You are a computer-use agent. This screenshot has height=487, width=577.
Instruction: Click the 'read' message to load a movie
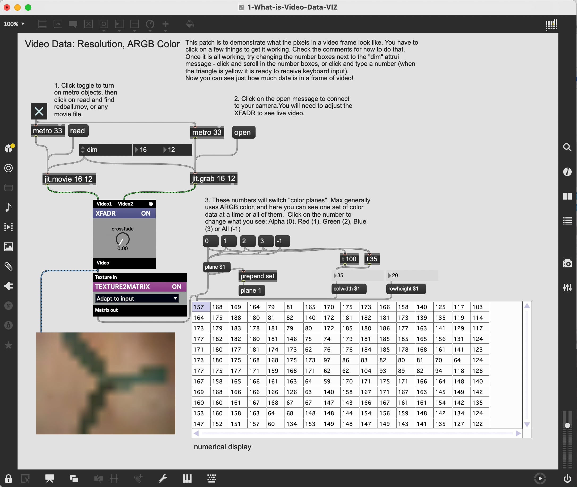[78, 130]
